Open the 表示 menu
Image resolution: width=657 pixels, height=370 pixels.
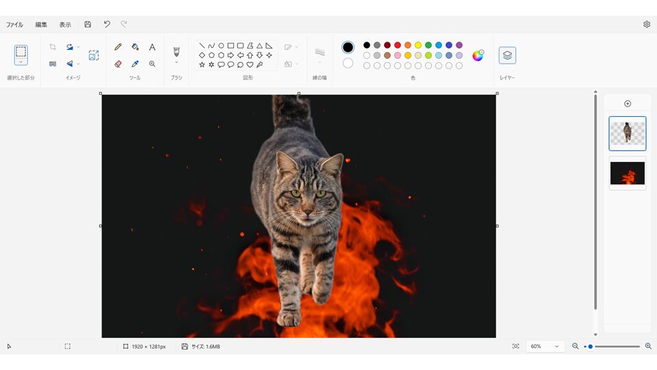coord(65,25)
